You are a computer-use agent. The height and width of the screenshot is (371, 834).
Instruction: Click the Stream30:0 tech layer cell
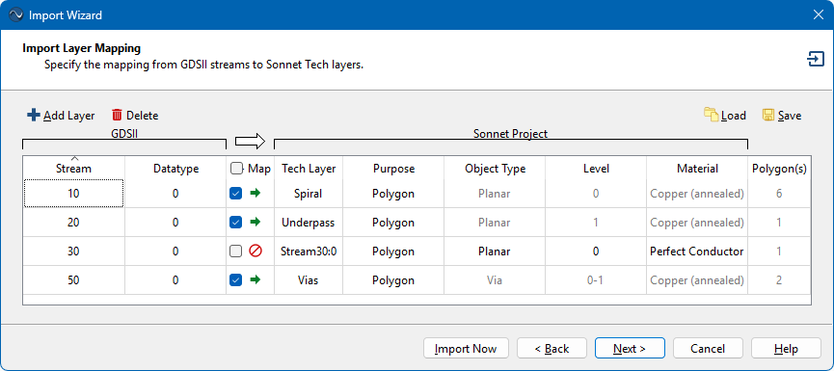coord(309,252)
